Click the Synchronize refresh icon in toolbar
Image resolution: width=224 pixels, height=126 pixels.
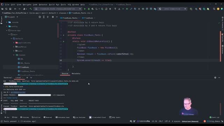pos(6,9)
